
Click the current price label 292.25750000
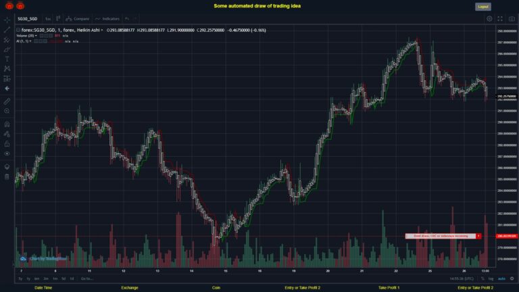point(506,97)
